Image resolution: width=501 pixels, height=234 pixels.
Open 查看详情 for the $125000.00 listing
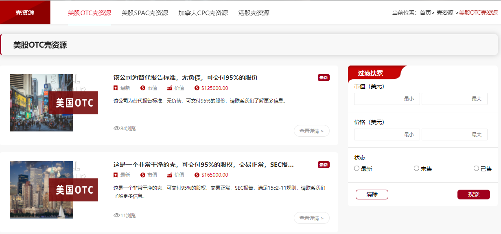(311, 131)
